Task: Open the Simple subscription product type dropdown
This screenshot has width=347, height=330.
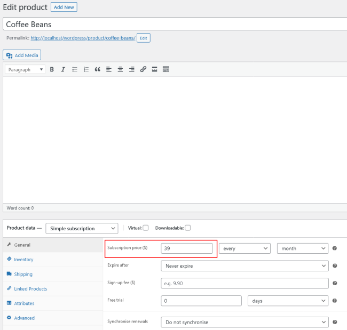Action: tap(82, 228)
